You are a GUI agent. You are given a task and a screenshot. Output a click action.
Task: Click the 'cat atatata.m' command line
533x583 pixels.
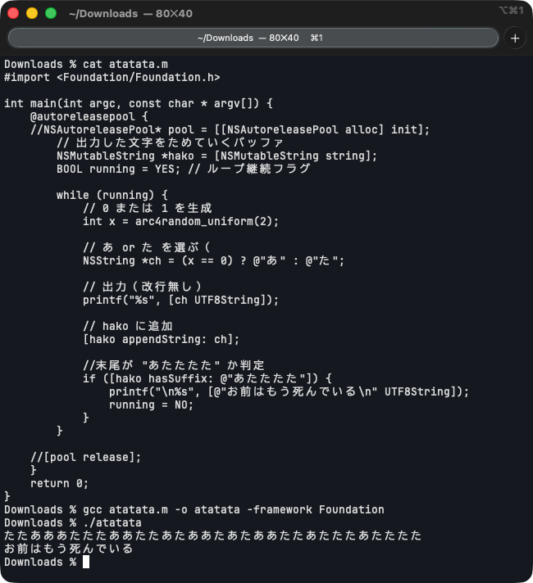click(x=86, y=65)
